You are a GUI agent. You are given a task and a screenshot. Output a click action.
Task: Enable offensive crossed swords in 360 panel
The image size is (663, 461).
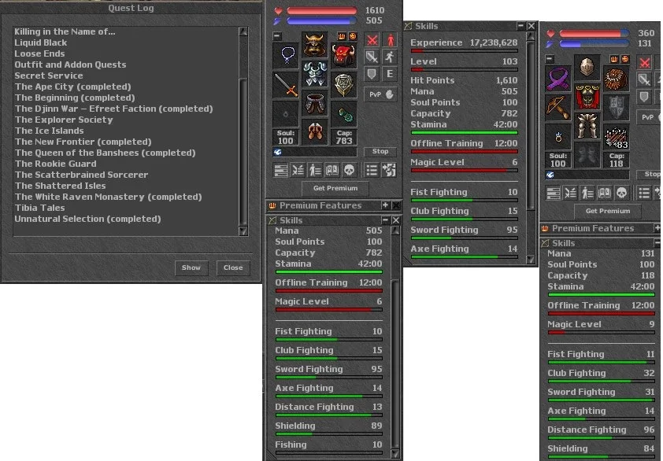click(644, 63)
